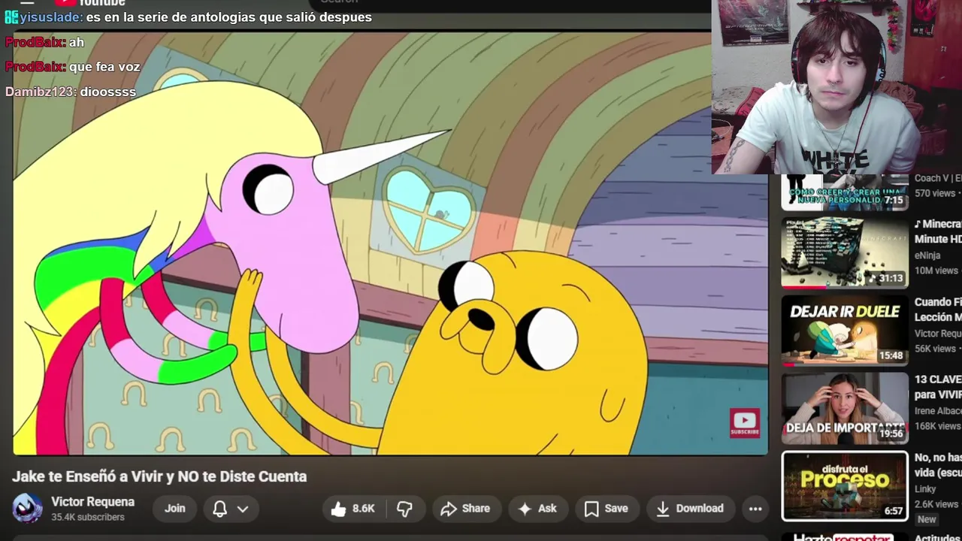Click the Linky channel name in sidebar
This screenshot has height=541, width=962.
pyautogui.click(x=925, y=489)
